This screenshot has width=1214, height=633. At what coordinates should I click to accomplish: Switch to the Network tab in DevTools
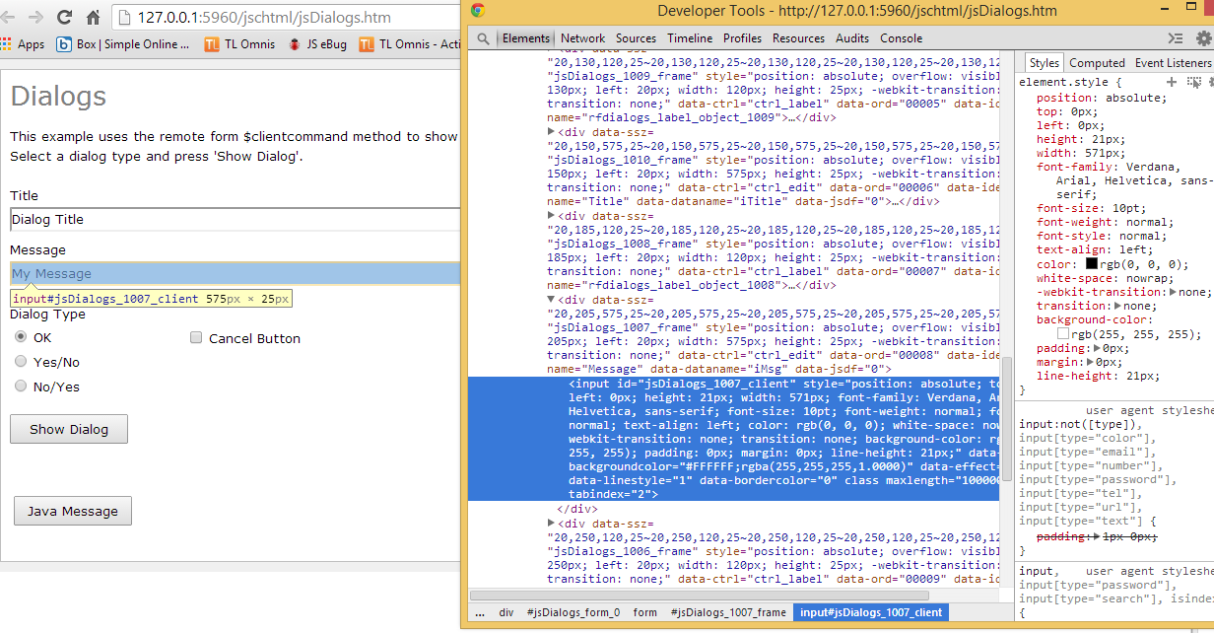[x=582, y=38]
